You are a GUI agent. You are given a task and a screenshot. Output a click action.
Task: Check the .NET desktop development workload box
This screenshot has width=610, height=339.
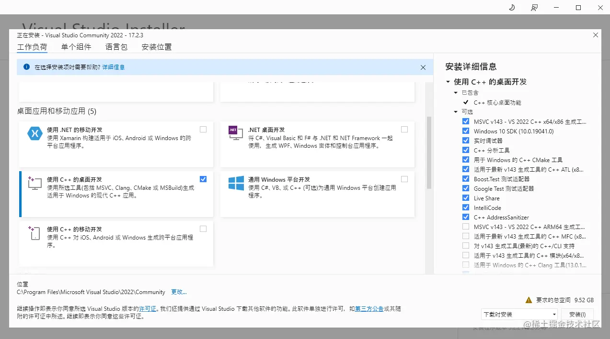tap(404, 129)
